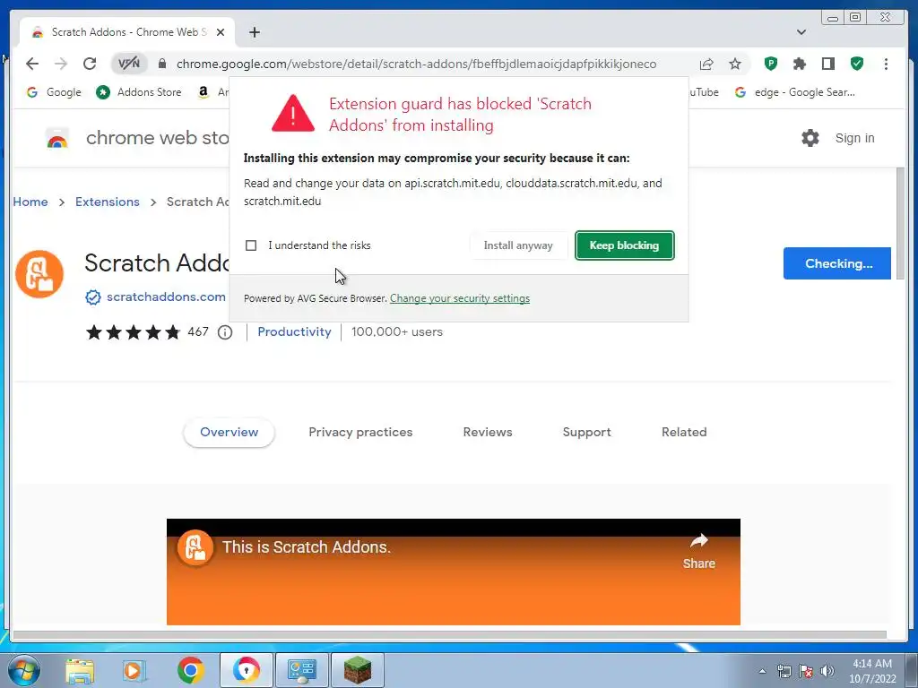Click the horizontal scrollbar at bottom
This screenshot has height=688, width=918.
[450, 635]
